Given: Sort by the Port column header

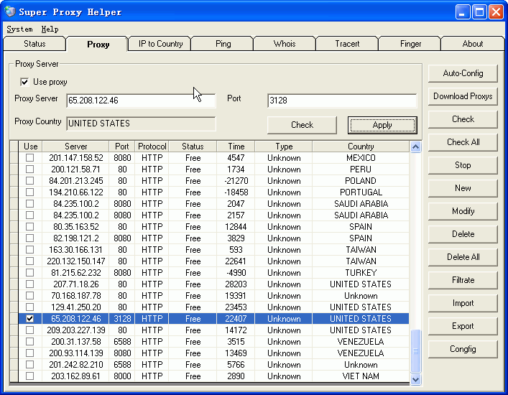Looking at the screenshot, I should [x=122, y=147].
